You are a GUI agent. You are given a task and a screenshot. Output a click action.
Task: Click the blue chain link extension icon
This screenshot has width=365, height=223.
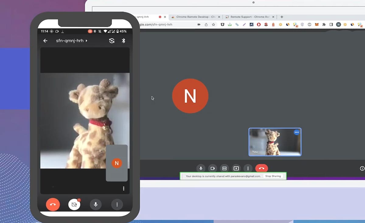coord(237,25)
